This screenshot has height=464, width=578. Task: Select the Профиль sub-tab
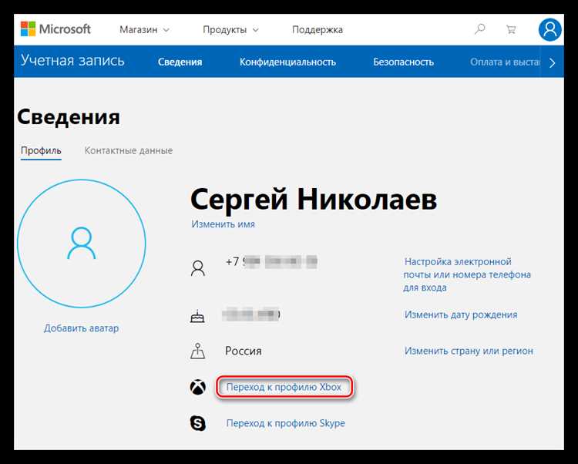(41, 151)
